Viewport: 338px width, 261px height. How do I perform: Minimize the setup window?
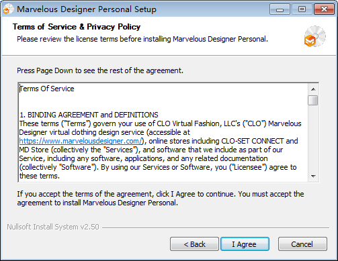point(280,9)
